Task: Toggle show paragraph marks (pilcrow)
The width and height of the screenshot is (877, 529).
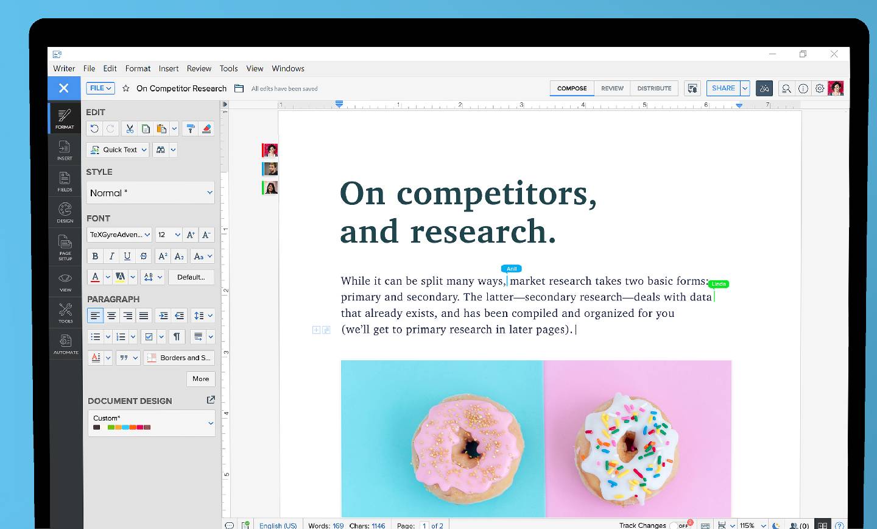Action: pyautogui.click(x=177, y=336)
